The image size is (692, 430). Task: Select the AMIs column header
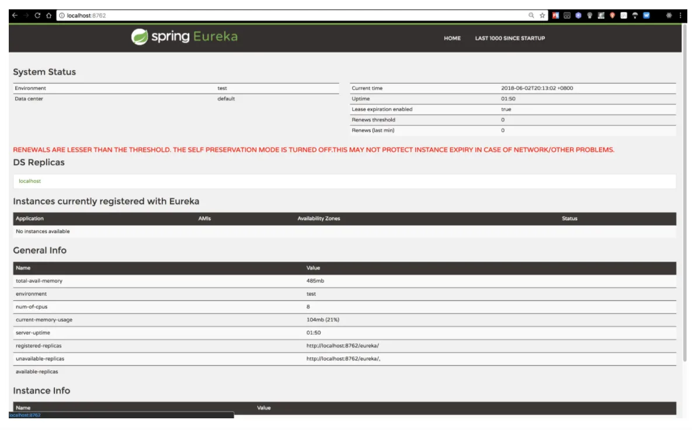click(204, 219)
